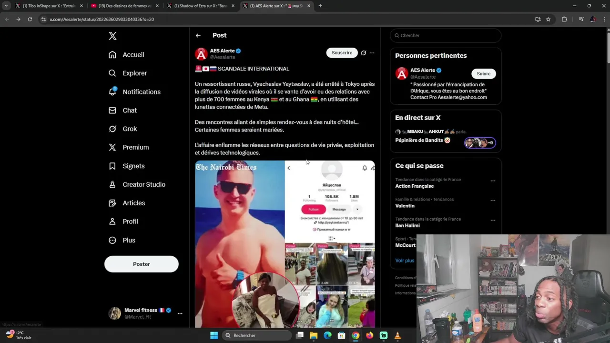
Task: Open the Chrome extensions puzzle icon
Action: click(565, 19)
